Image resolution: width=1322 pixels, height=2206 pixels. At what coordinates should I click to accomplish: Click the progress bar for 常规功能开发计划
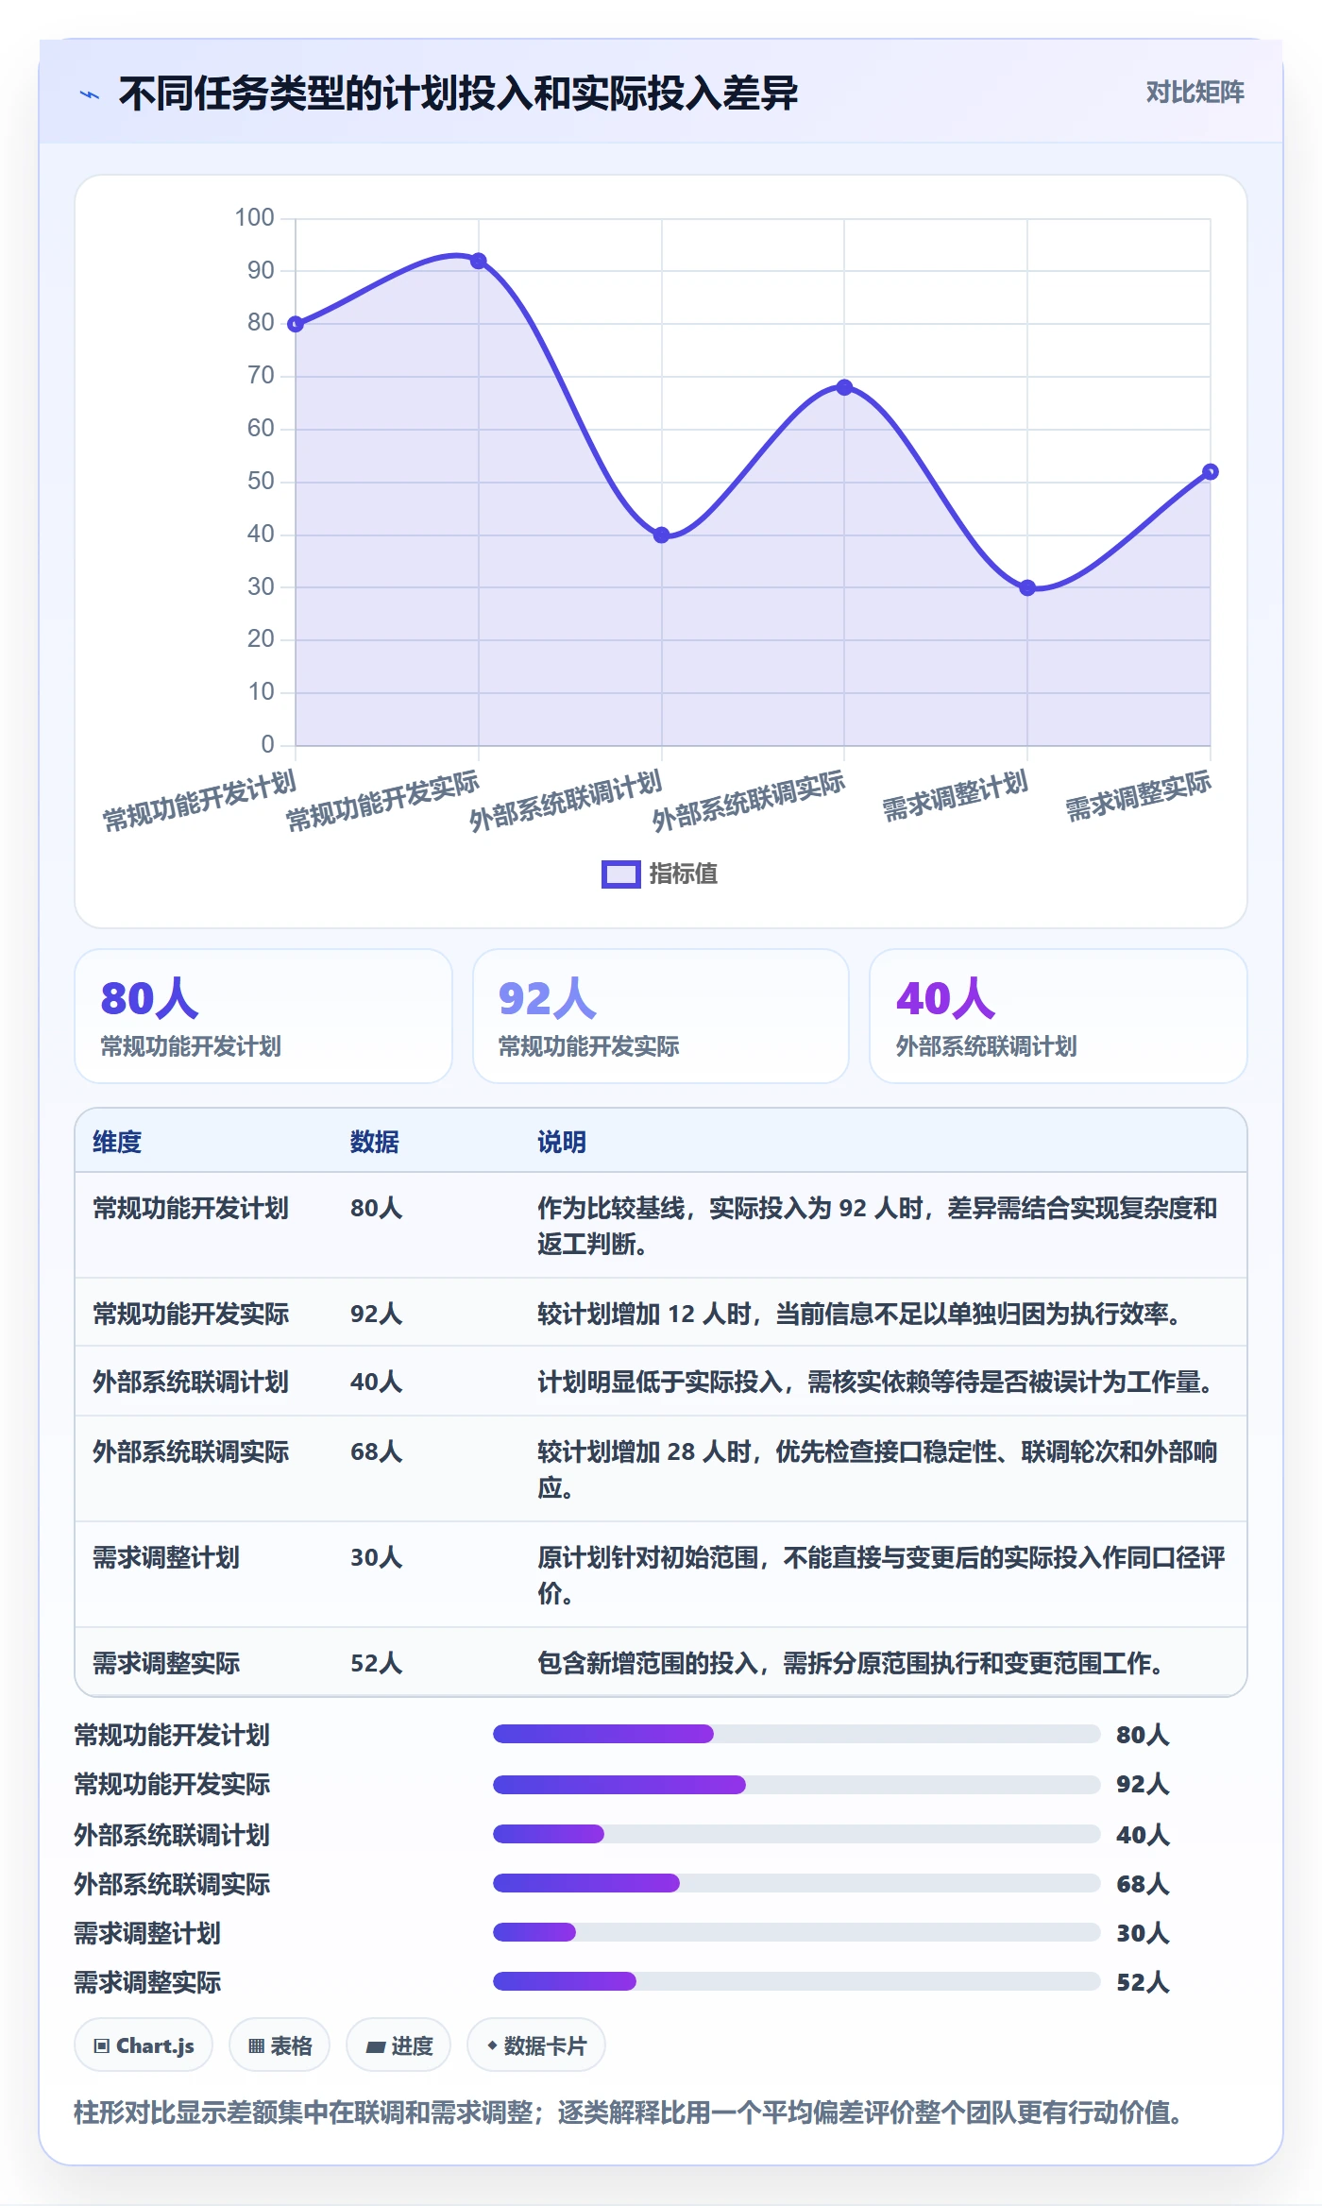797,1734
